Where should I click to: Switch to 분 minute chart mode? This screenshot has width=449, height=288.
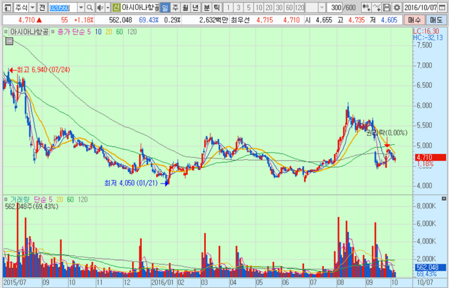coord(207,8)
